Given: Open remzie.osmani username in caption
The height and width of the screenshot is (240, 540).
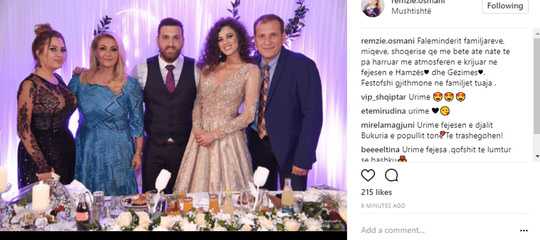Looking at the screenshot, I should pos(387,41).
